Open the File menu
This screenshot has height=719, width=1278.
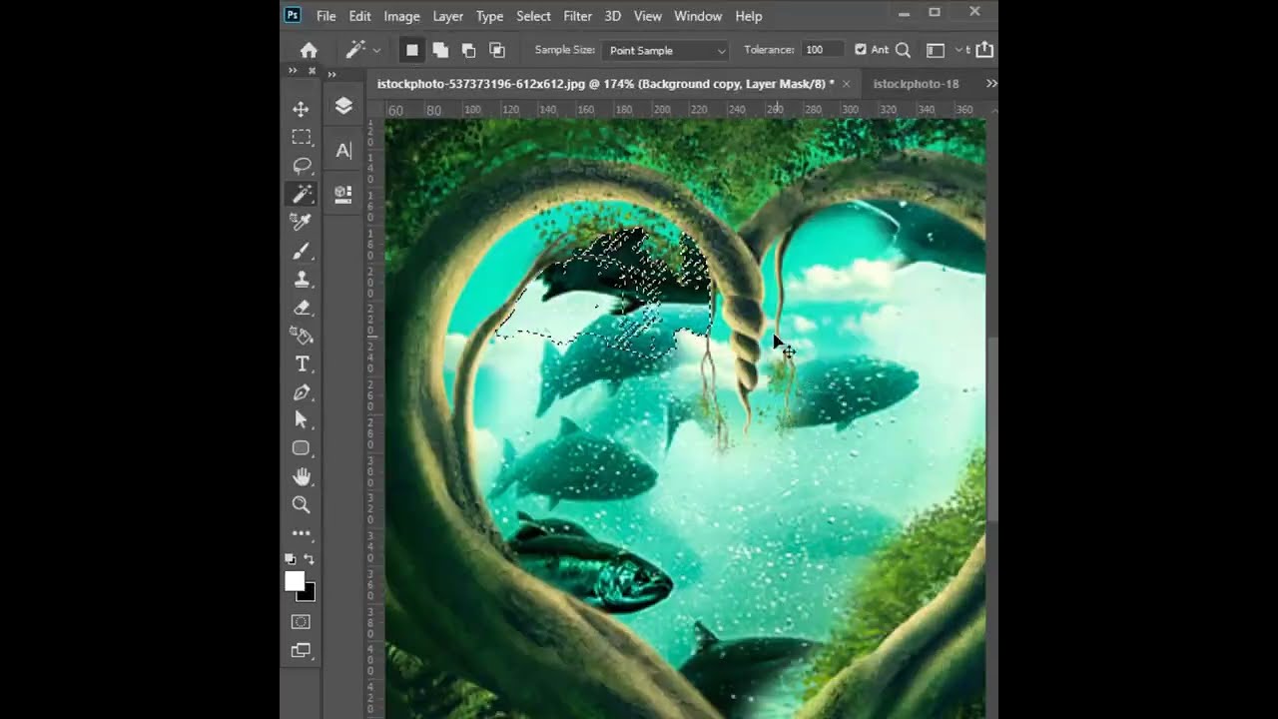pyautogui.click(x=326, y=16)
